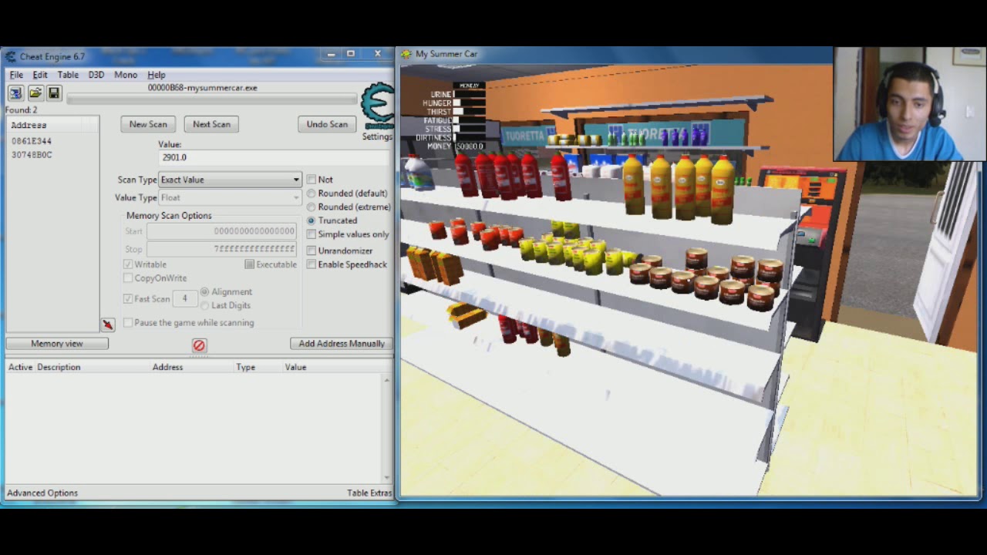Screen dimensions: 987x555
Task: Click the Settings label under logo
Action: tap(377, 136)
